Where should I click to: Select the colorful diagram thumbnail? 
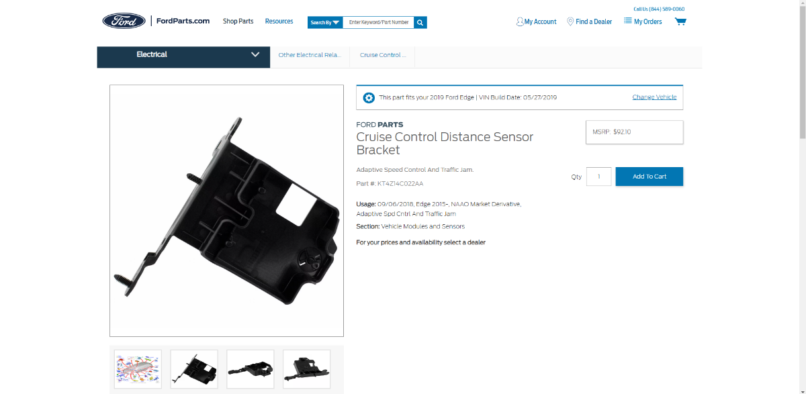click(x=138, y=369)
